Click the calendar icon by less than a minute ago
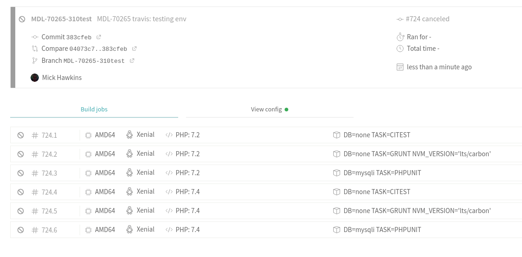Image resolution: width=522 pixels, height=257 pixels. point(400,67)
